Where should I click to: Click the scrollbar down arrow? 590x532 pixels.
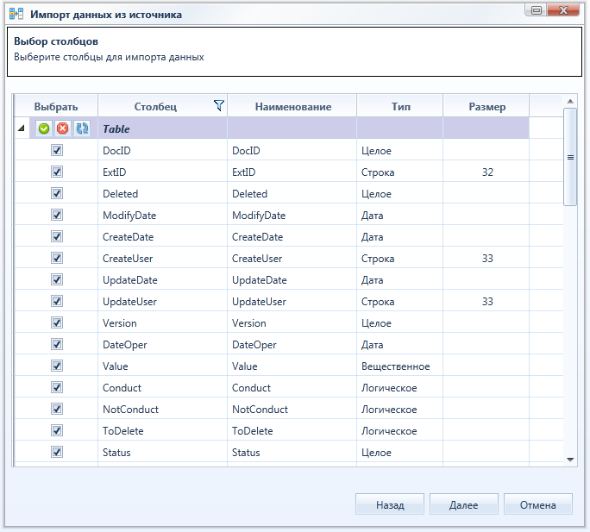570,460
